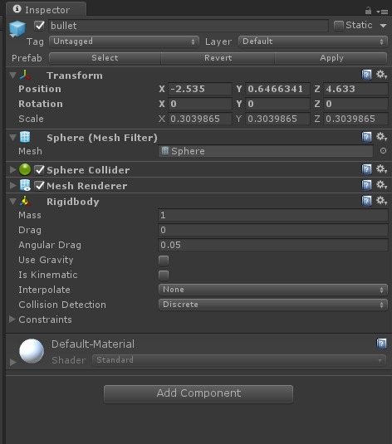Open the Shader dropdown showing Standard
Screen dimensions: 392x444
point(239,360)
